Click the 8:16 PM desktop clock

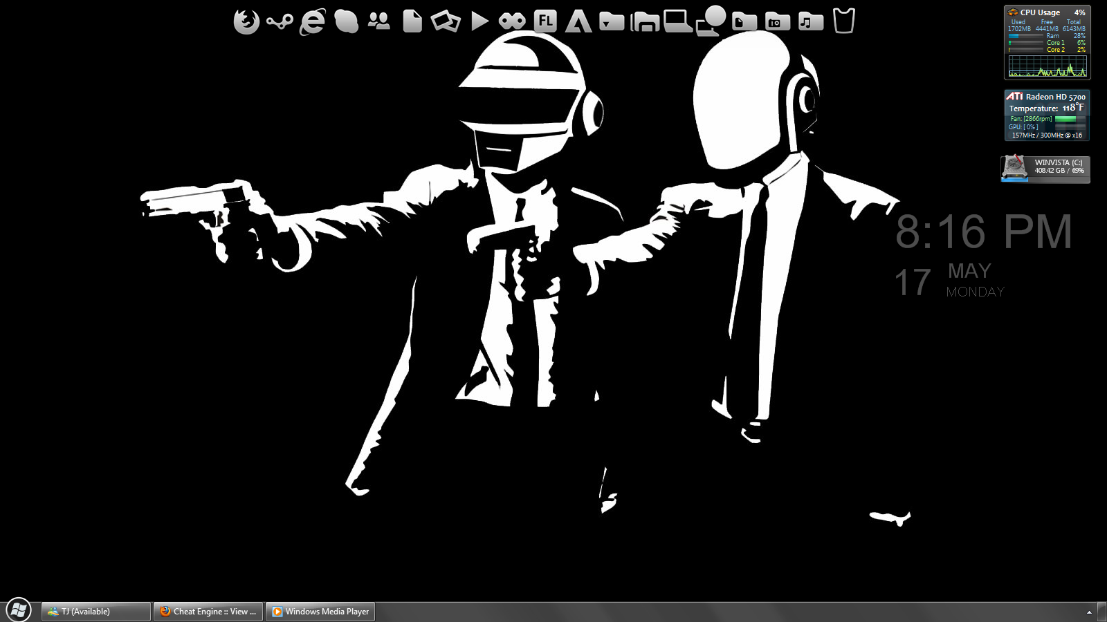(984, 232)
